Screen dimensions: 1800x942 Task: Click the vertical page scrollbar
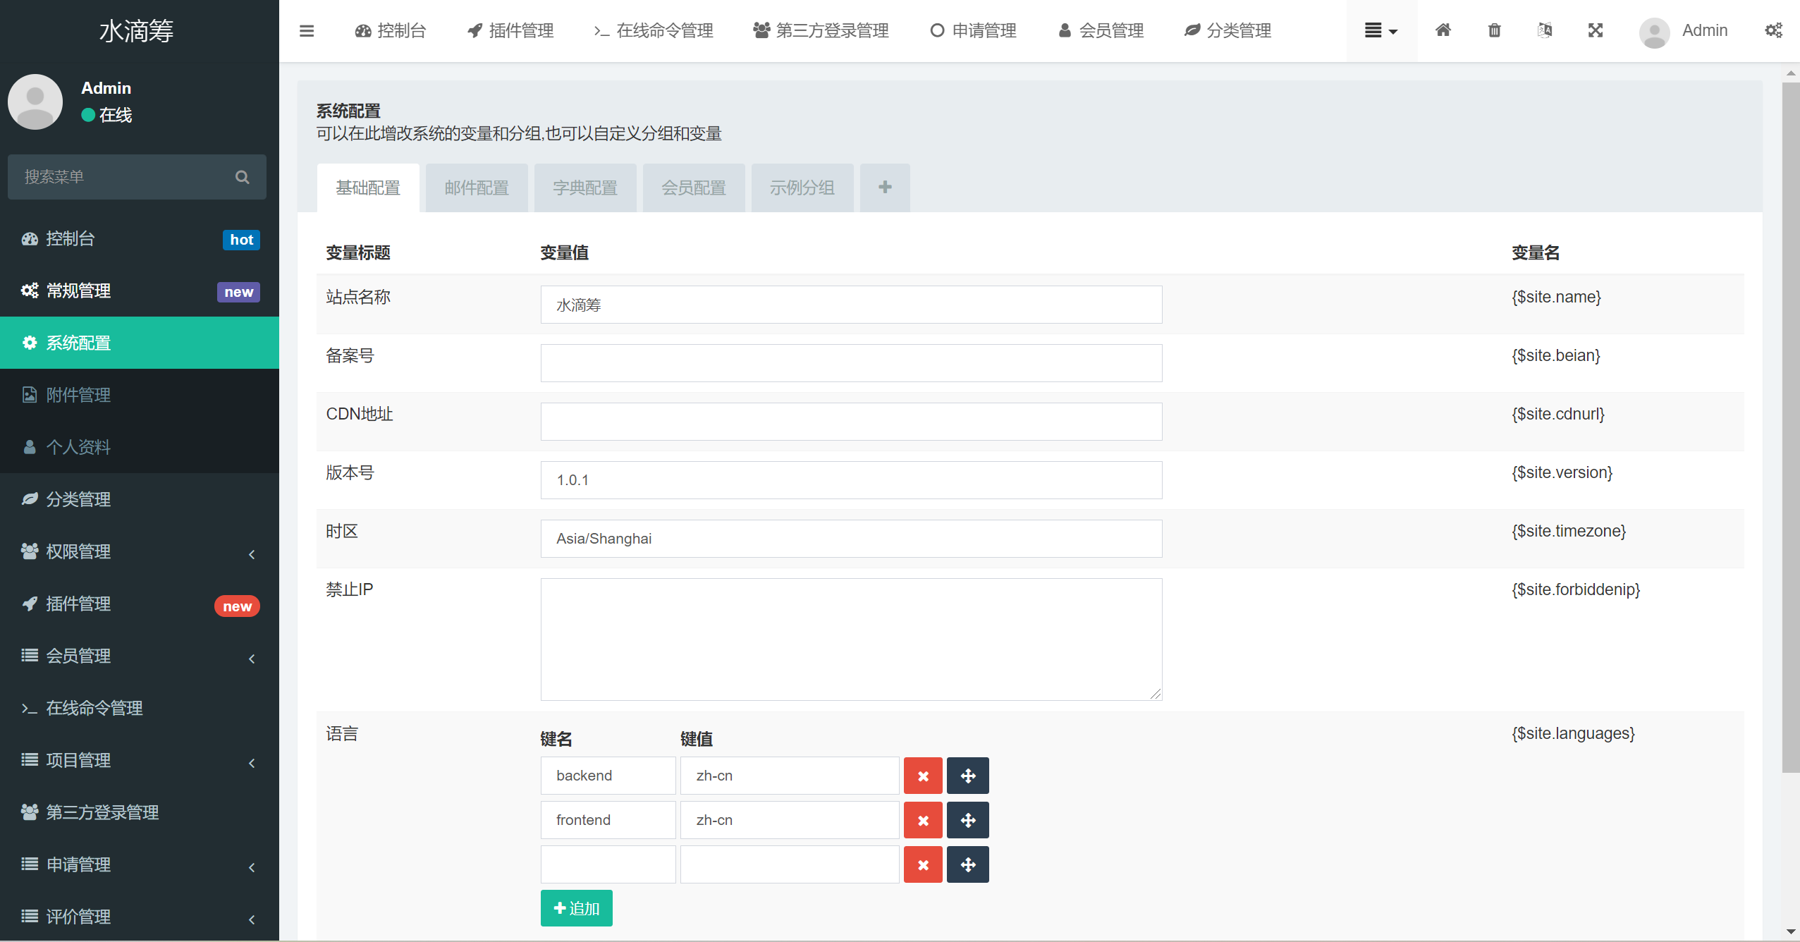coord(1790,423)
